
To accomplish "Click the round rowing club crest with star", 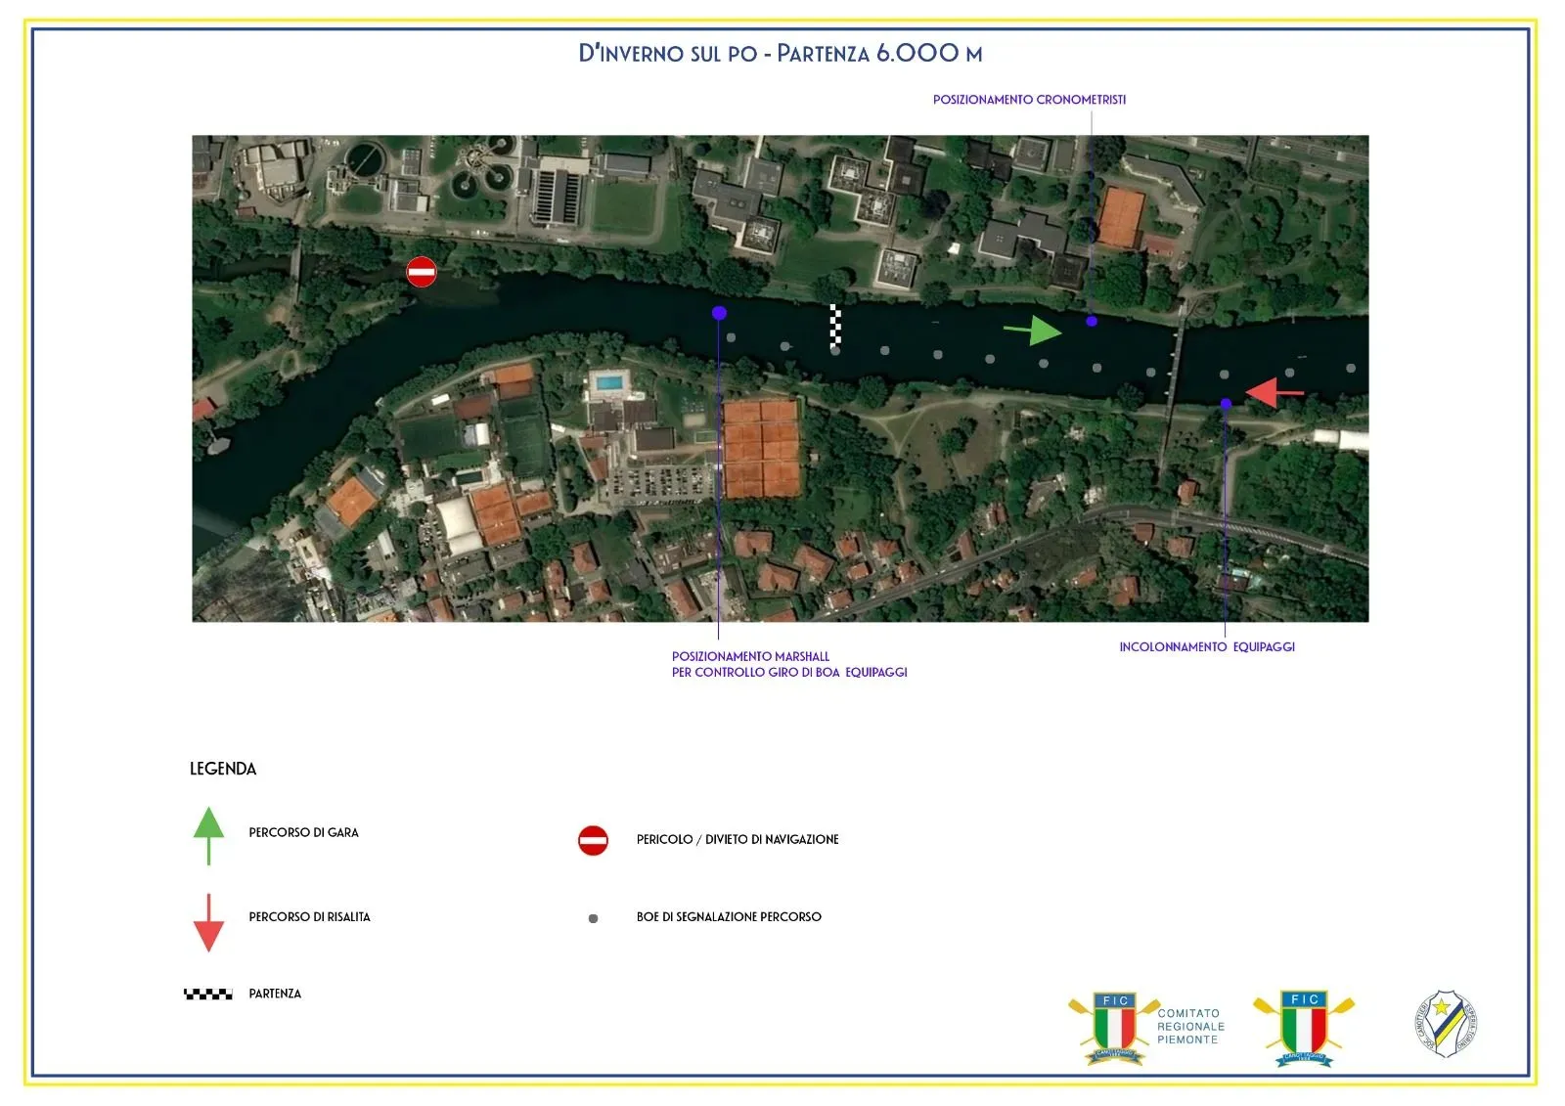I will coord(1447,1024).
